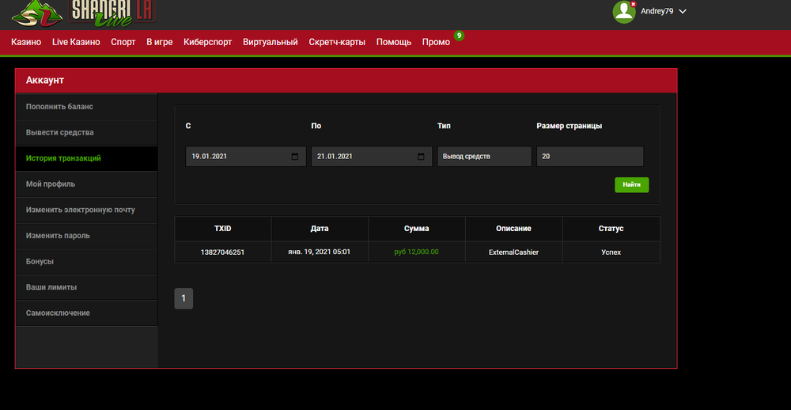Screen dimensions: 791x410
Task: Open Пополнить баланс in sidebar
Action: click(x=59, y=107)
